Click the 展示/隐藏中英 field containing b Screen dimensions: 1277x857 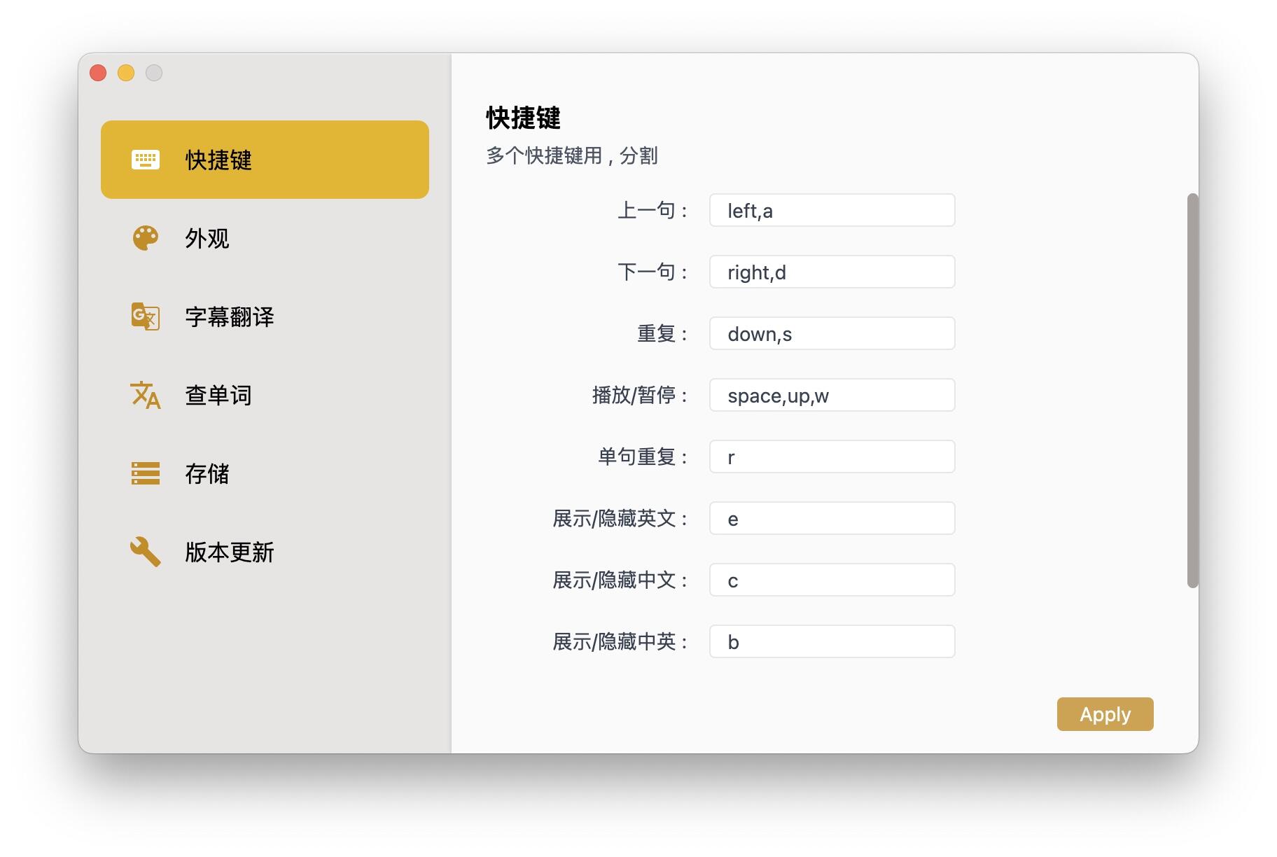pyautogui.click(x=831, y=641)
